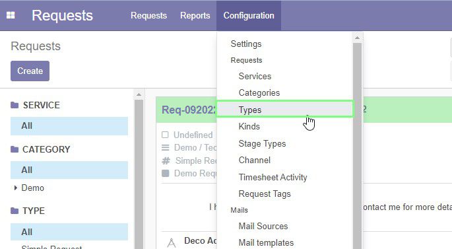This screenshot has height=249, width=452.
Task: Open the Configuration menu
Action: [x=249, y=15]
